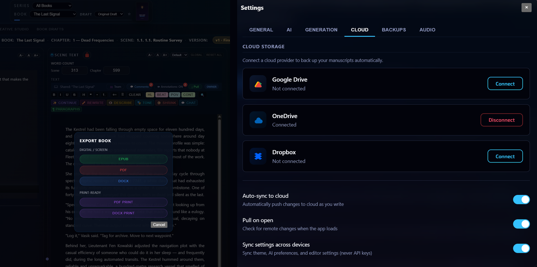
Task: Click the star icon beside the draft selector
Action: (x=129, y=14)
